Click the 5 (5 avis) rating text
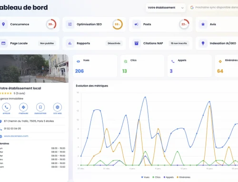 coord(20,93)
